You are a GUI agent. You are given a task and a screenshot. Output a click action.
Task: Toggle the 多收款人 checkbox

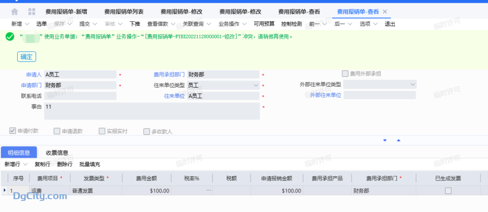click(147, 131)
